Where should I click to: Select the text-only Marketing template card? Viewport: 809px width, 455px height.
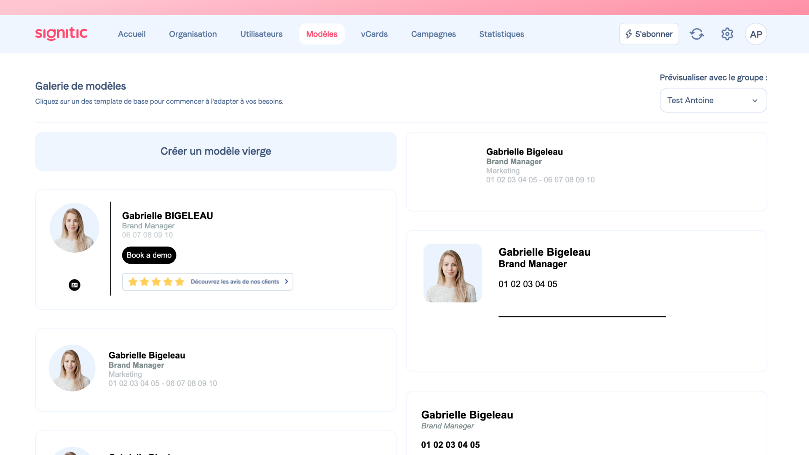(586, 171)
